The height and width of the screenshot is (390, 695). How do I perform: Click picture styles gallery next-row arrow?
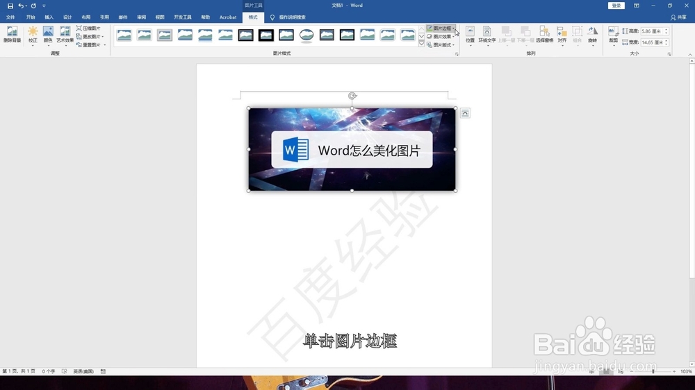tap(422, 36)
